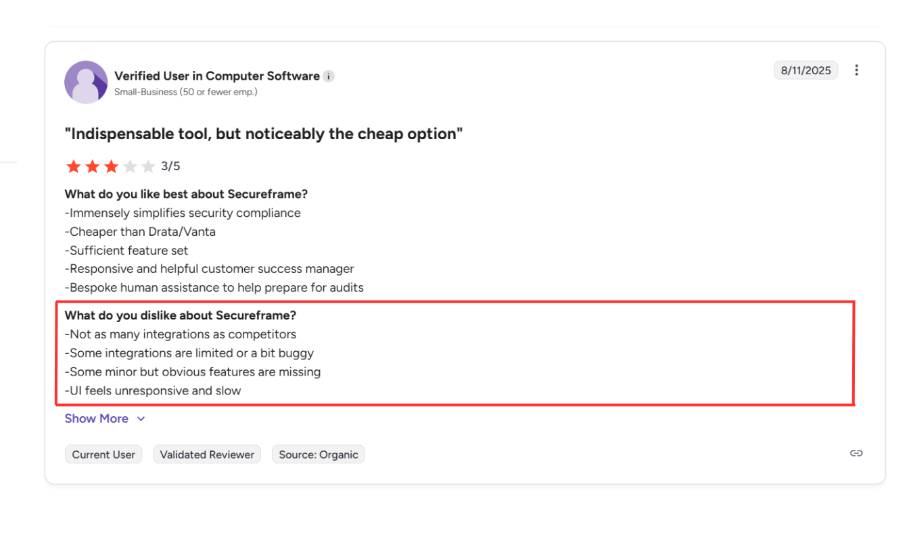
Task: Click Verified User in Computer Software name
Action: point(218,76)
